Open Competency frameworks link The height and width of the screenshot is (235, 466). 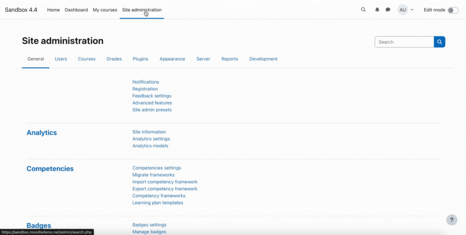159,196
